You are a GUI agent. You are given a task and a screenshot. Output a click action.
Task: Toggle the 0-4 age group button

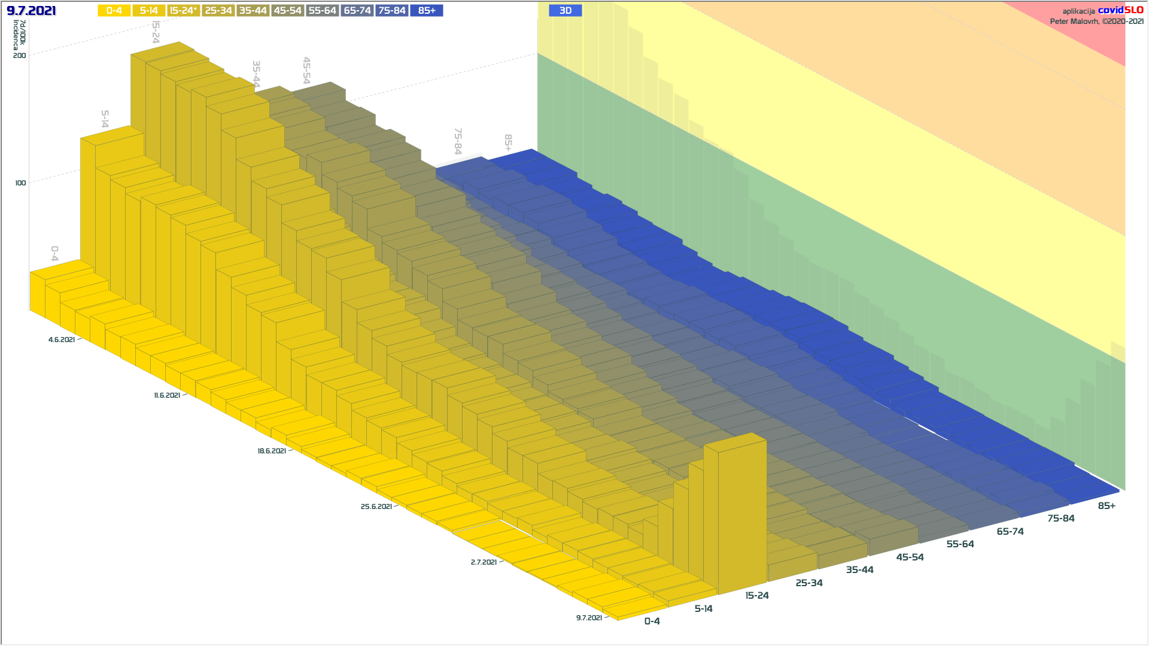coord(114,11)
